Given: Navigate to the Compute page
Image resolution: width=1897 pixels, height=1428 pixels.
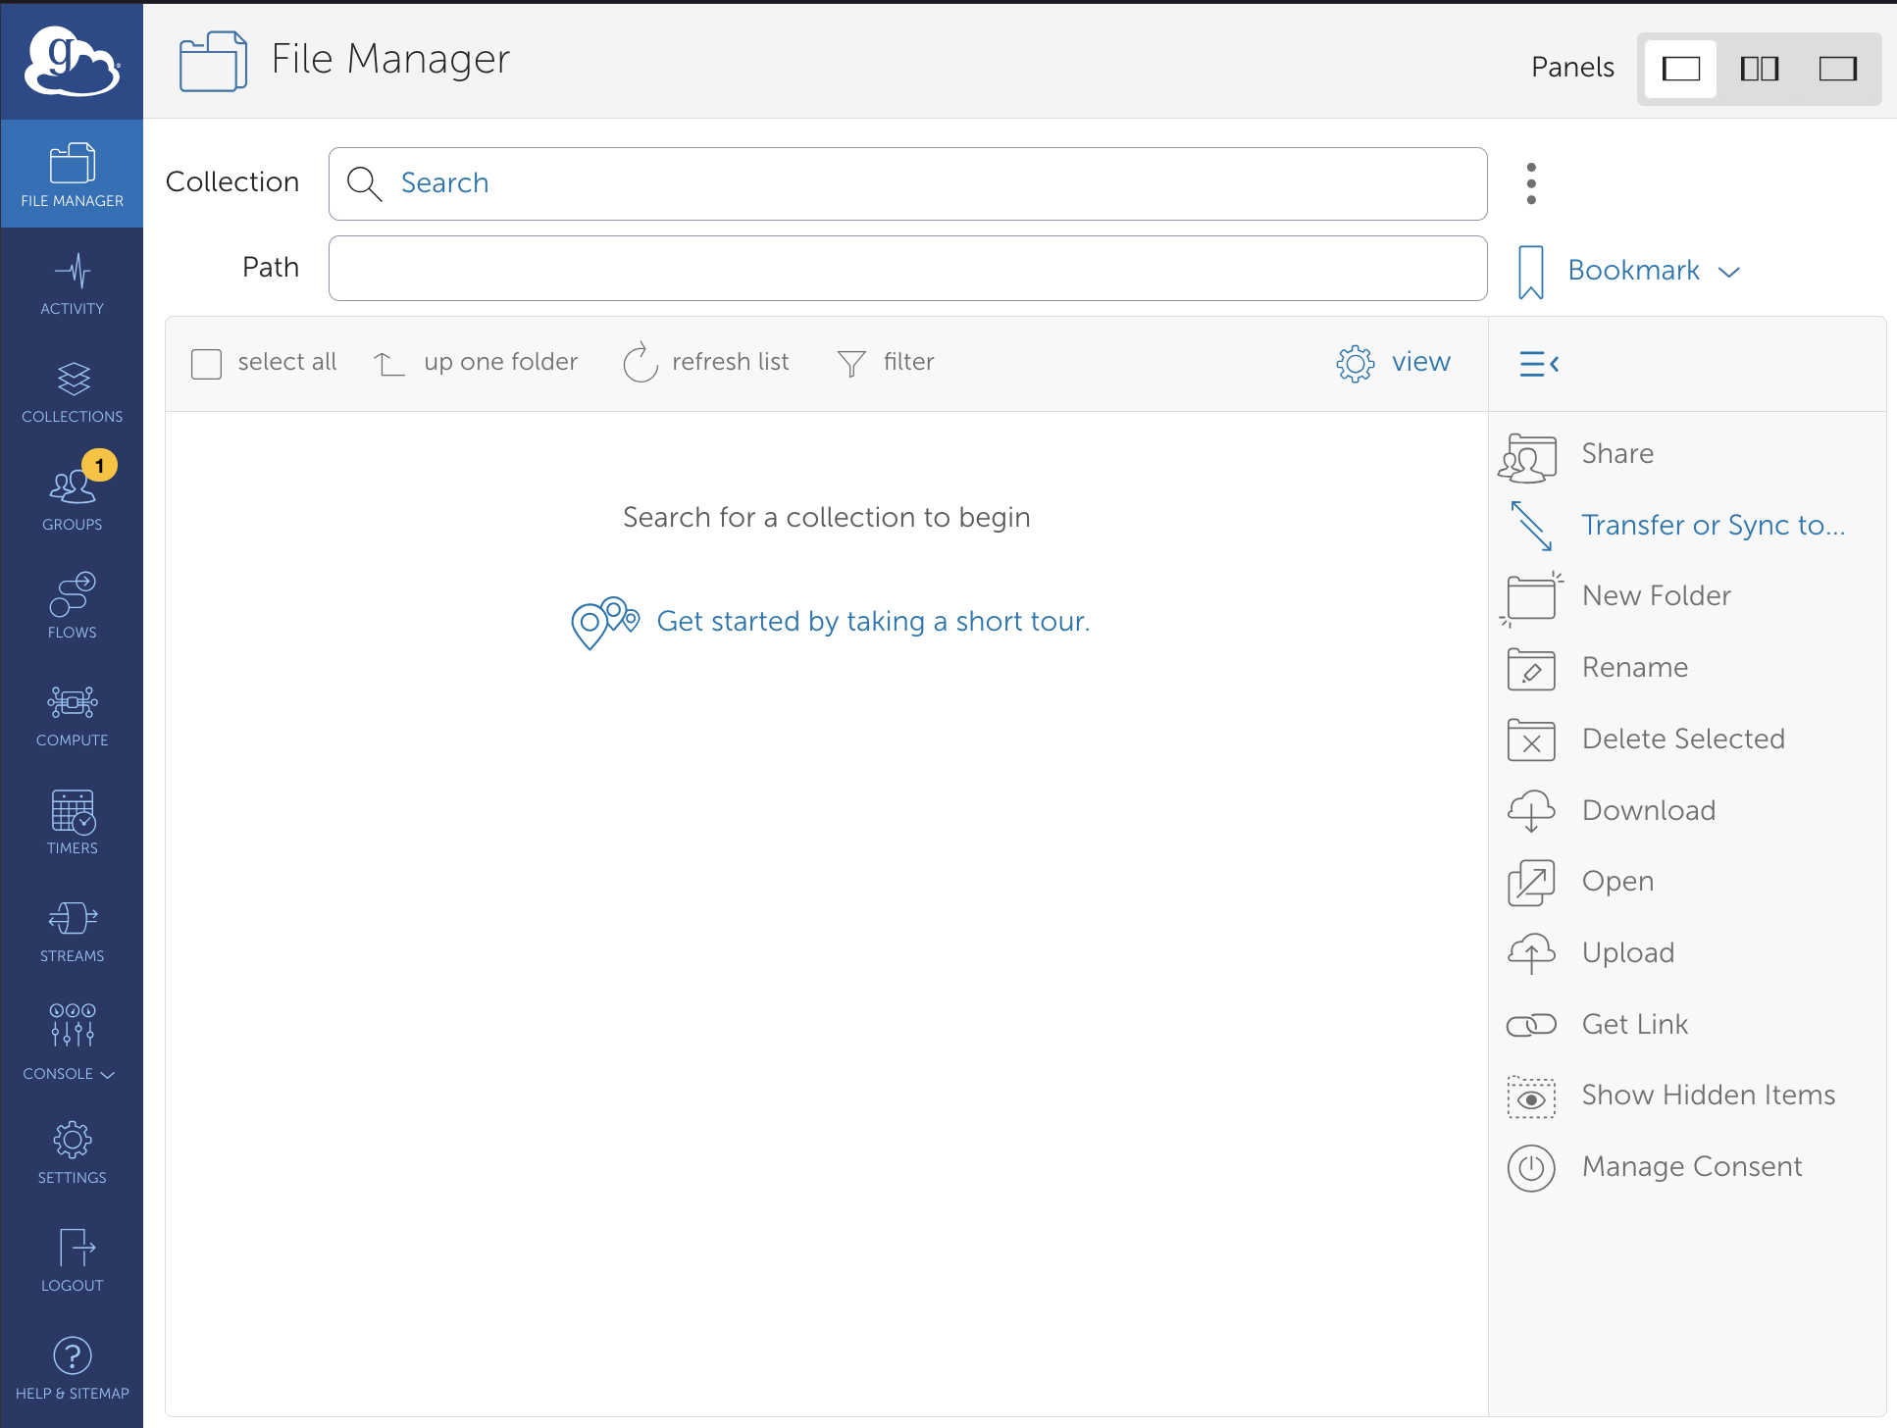Looking at the screenshot, I should (72, 714).
